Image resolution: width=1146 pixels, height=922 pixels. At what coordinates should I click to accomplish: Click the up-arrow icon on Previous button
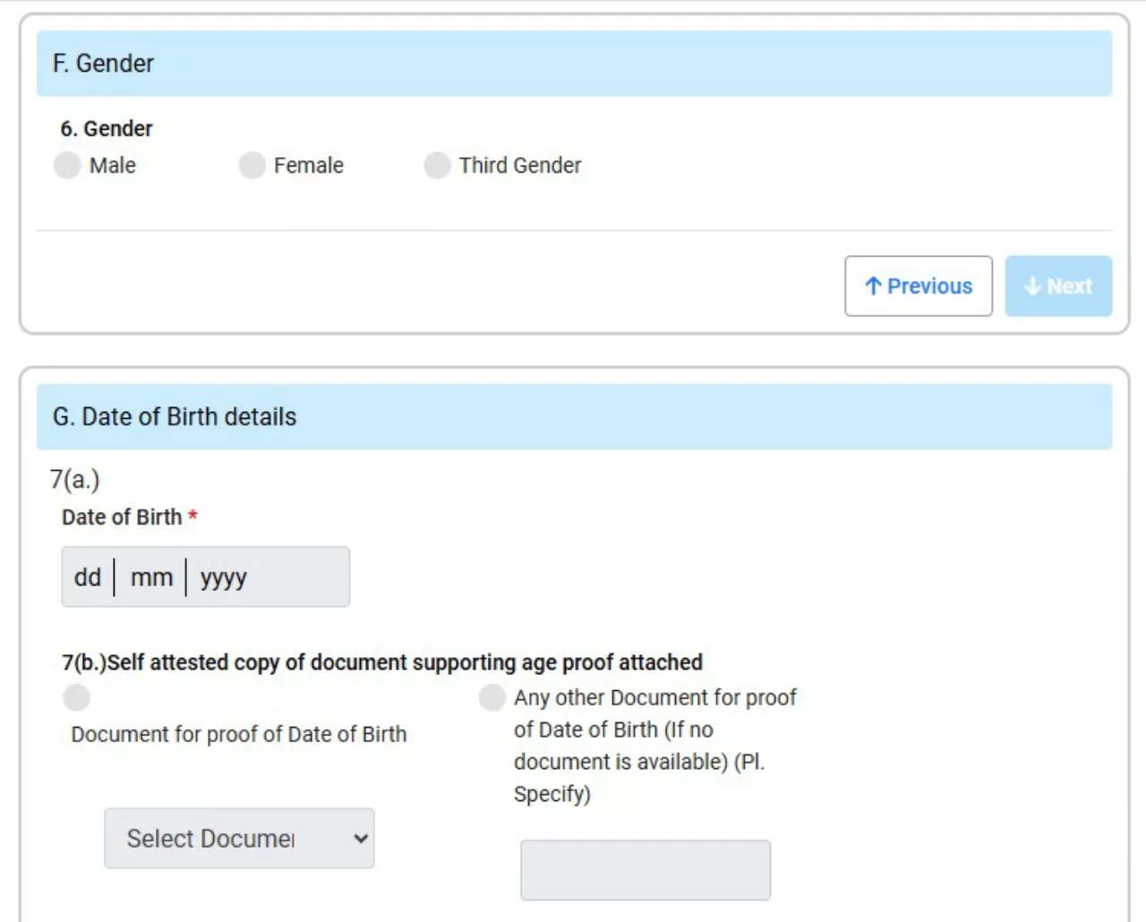[874, 286]
